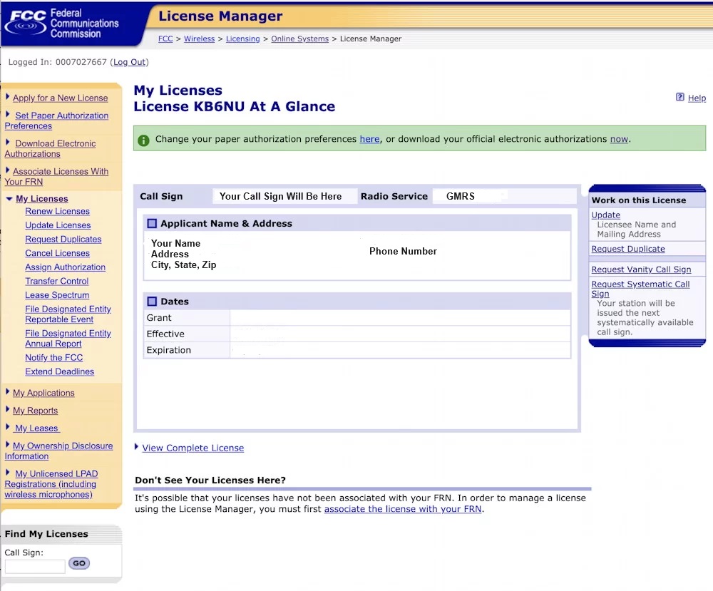713x591 pixels.
Task: Open Renew Licenses from sidebar
Action: click(x=57, y=212)
